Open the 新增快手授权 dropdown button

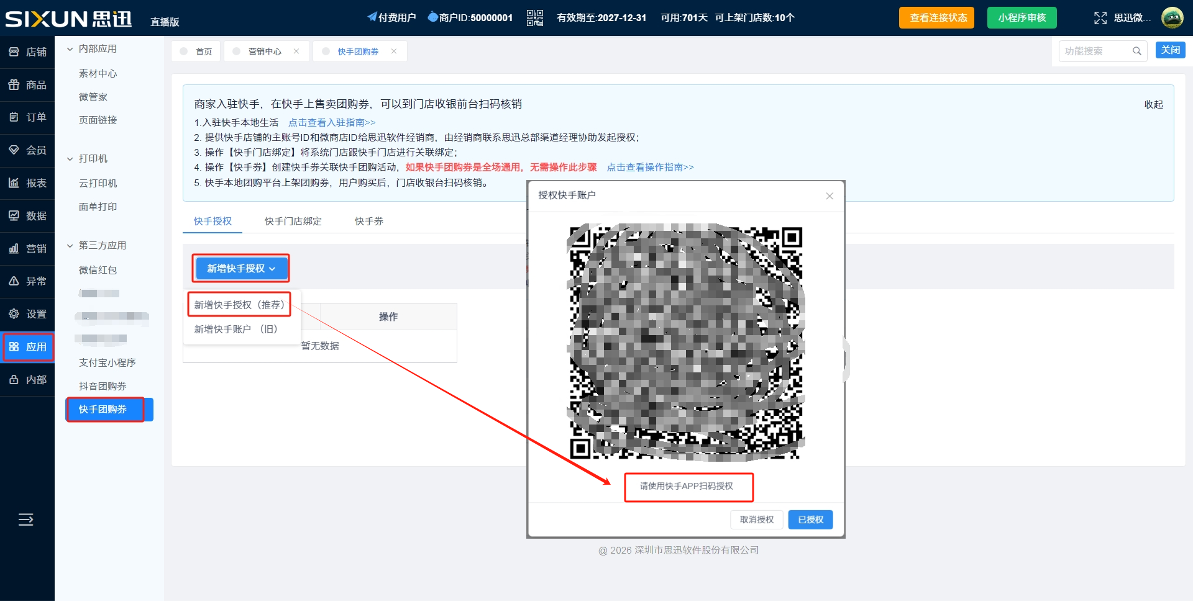[x=240, y=269]
